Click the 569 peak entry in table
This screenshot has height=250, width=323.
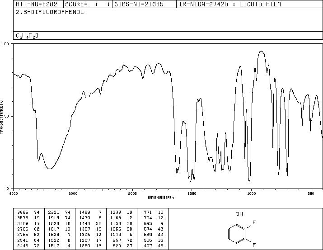pyautogui.click(x=154, y=235)
